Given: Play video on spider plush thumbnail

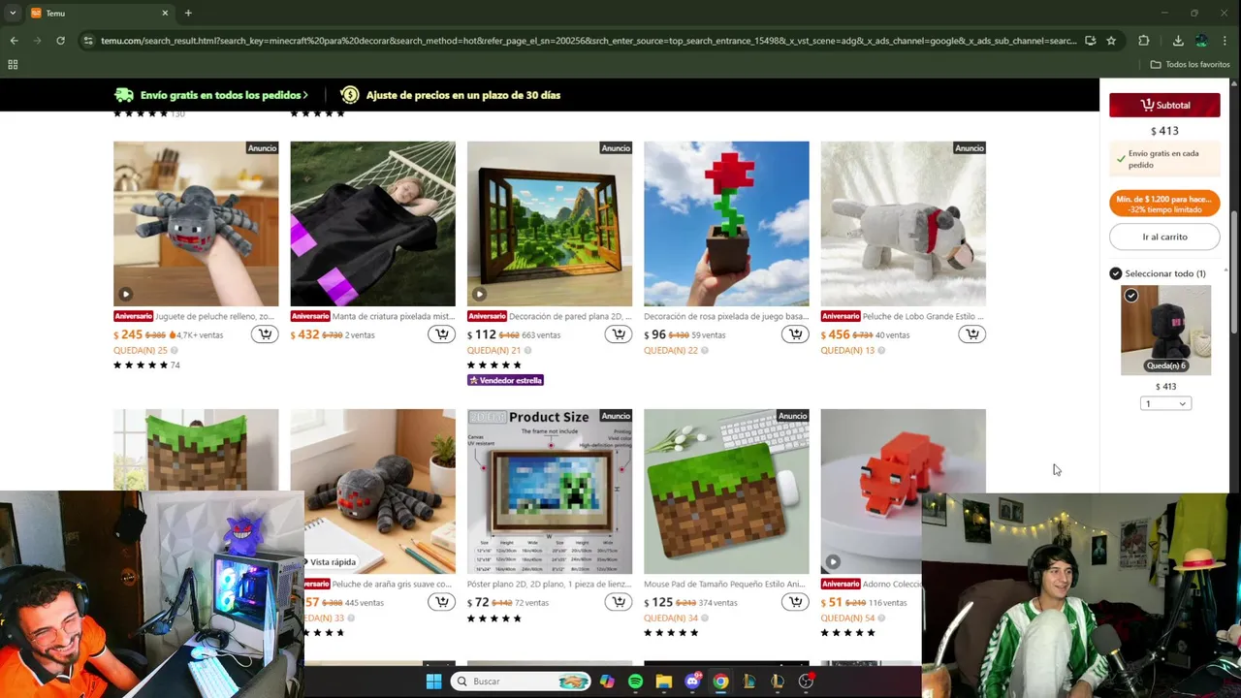Looking at the screenshot, I should pyautogui.click(x=125, y=294).
